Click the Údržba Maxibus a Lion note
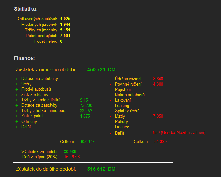 (x=179, y=133)
